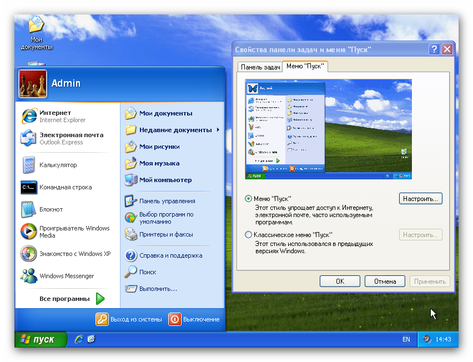
Task: Click the active Настроить... button
Action: (x=420, y=198)
